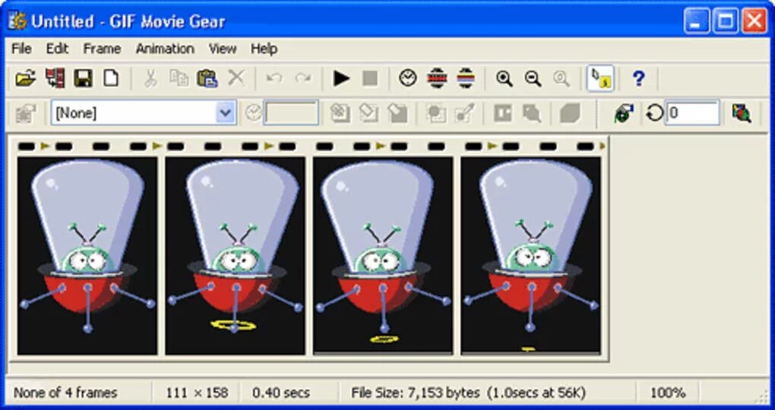Click the Copy icon in the toolbar
This screenshot has width=775, height=410.
pos(179,78)
